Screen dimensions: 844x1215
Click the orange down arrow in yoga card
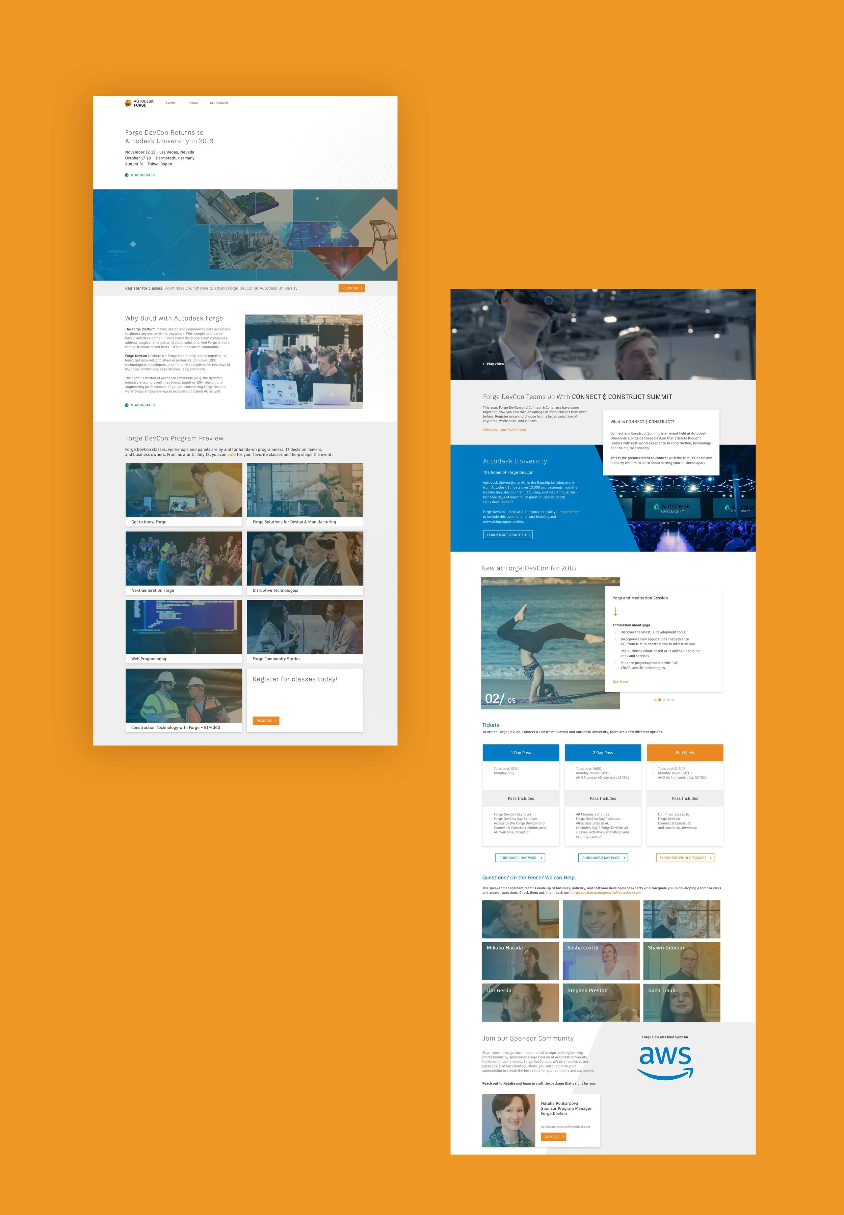(615, 612)
